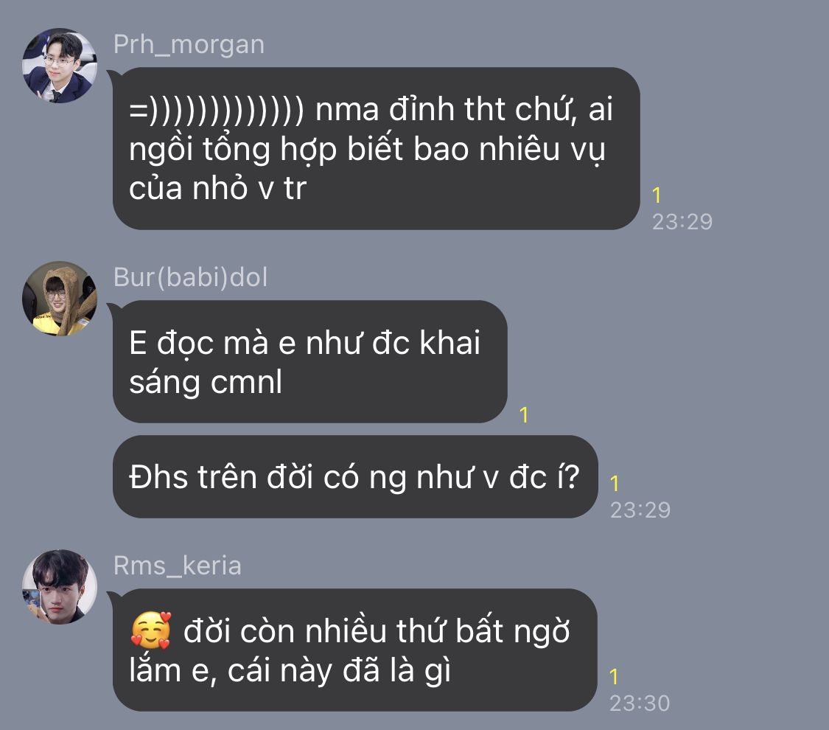
Task: Click 23:29 timestamp under Prh_morgan's message
Action: [682, 222]
